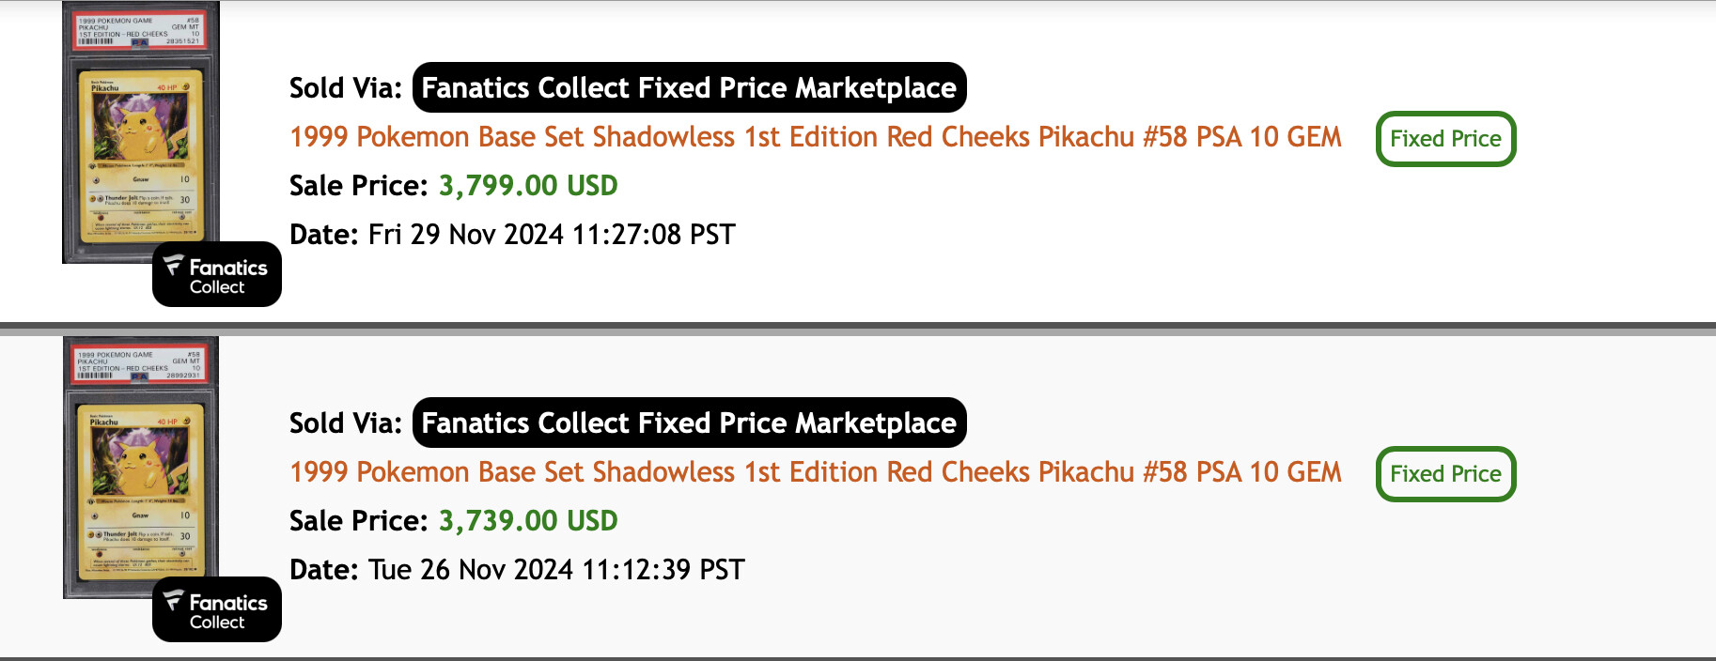Click Fanatics Collect logo badge on $3,739.00 listing
The height and width of the screenshot is (661, 1716).
[217, 609]
